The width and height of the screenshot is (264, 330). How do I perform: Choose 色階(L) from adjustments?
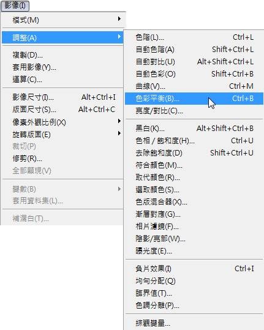point(194,37)
